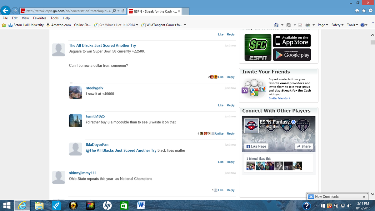Click the Home icon beside window favorites star

pyautogui.click(x=358, y=11)
